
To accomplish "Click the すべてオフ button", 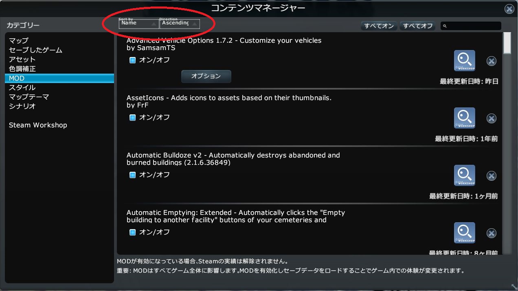I will tap(418, 26).
